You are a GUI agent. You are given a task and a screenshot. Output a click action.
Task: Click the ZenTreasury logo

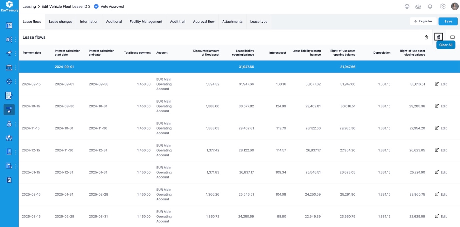[9, 6]
